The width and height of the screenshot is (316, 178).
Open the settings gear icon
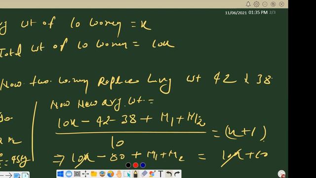(x=256, y=4)
